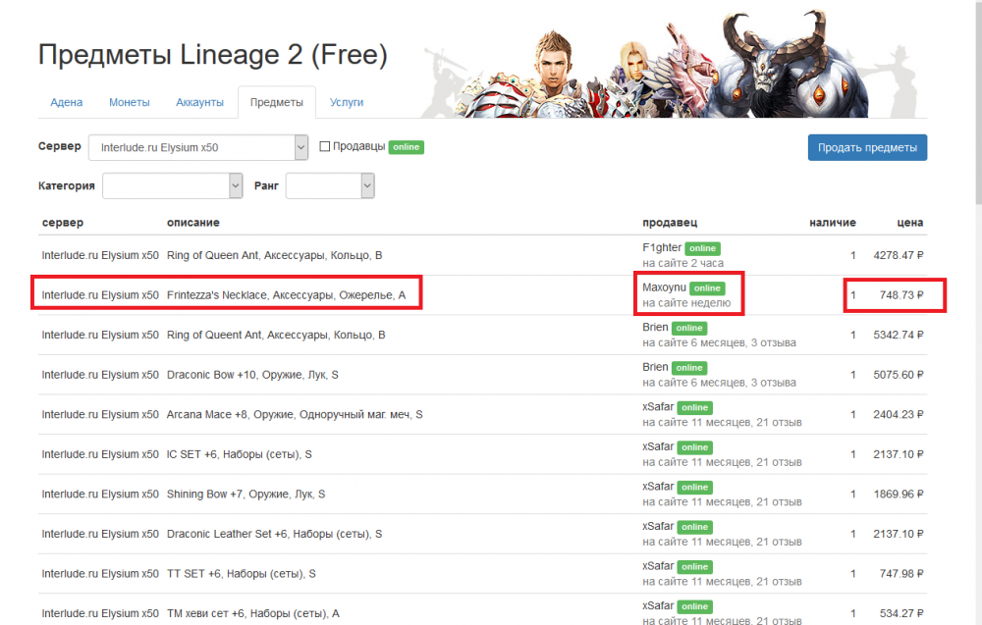This screenshot has height=625, width=982.
Task: Click the online badge next to Maxoynu
Action: [x=707, y=288]
